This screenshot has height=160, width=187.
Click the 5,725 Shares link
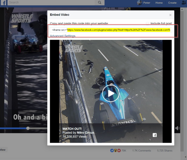[x=165, y=150]
